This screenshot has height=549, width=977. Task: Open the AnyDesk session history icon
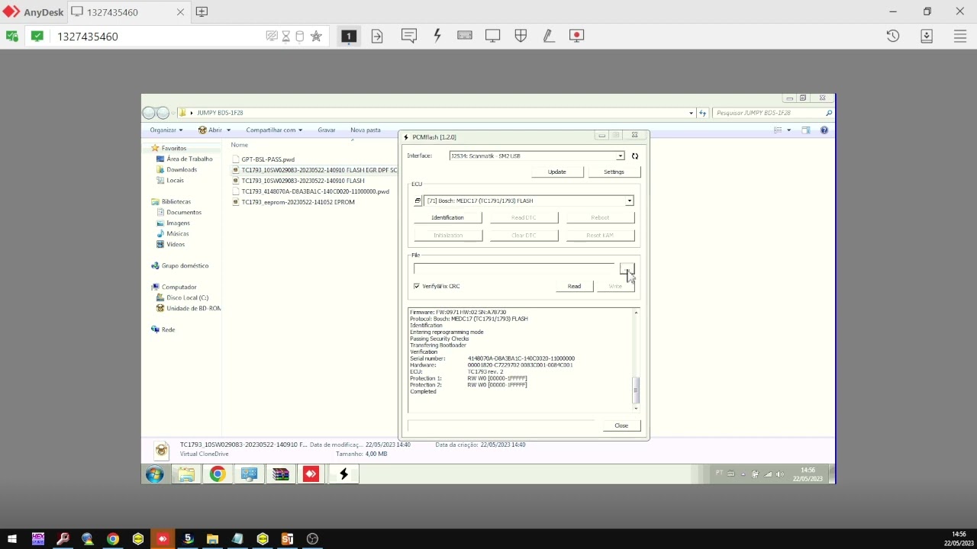(893, 36)
